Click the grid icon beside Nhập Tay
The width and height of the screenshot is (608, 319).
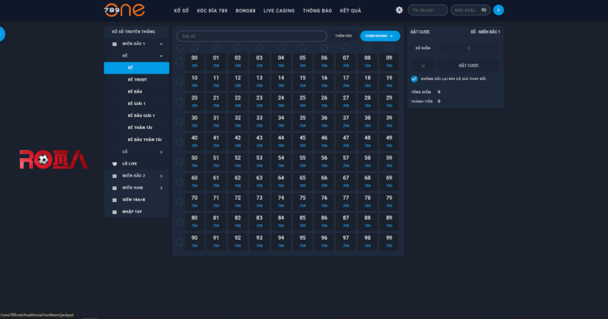pos(115,212)
